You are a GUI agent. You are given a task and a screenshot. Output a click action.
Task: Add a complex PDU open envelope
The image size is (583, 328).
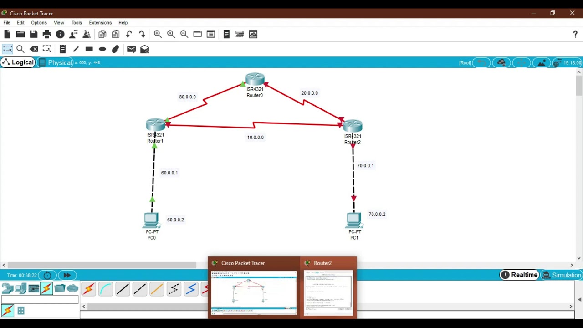tap(144, 49)
